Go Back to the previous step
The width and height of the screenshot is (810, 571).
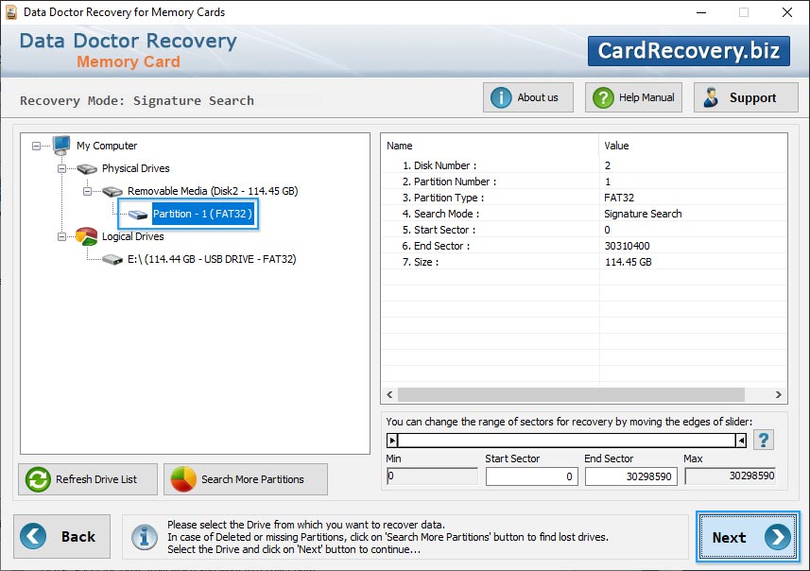tap(62, 536)
